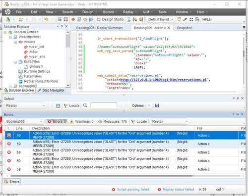Click the undo arrow in toolbar
The height and width of the screenshot is (196, 248).
pos(46,19)
